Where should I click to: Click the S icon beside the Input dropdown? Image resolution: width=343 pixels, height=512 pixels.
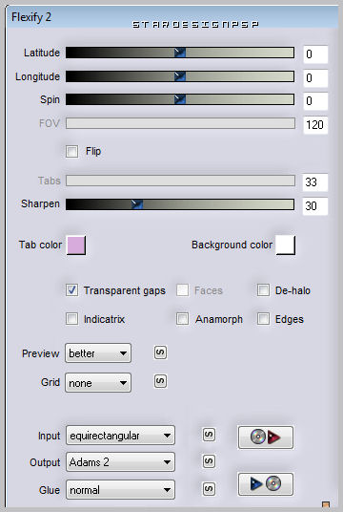[x=209, y=435]
